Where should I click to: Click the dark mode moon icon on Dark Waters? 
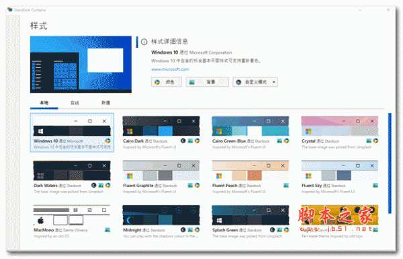pos(94,186)
